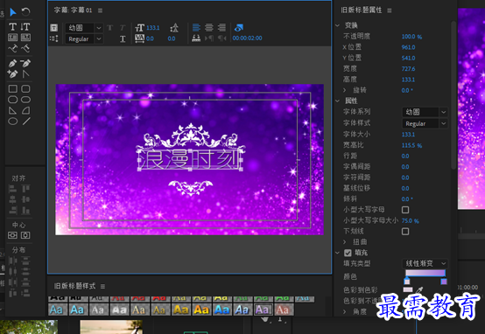Select the Convert Anchor Point tool
Screen dimensions: 485x334
coord(25,73)
